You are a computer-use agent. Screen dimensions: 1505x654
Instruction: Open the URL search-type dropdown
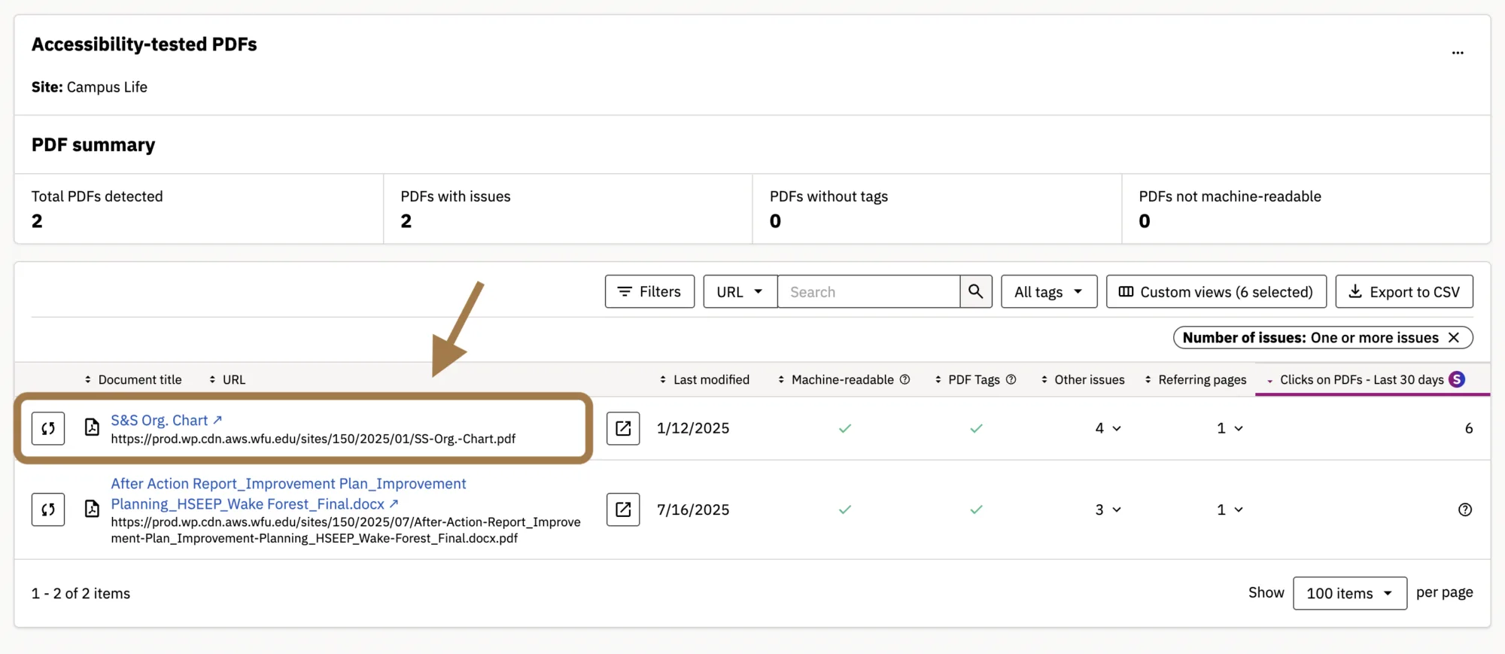tap(740, 291)
